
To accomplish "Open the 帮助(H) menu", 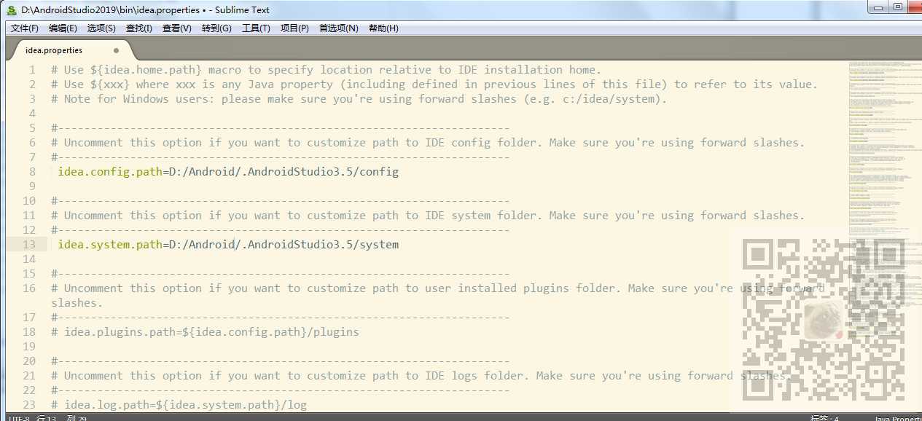I will pyautogui.click(x=383, y=28).
